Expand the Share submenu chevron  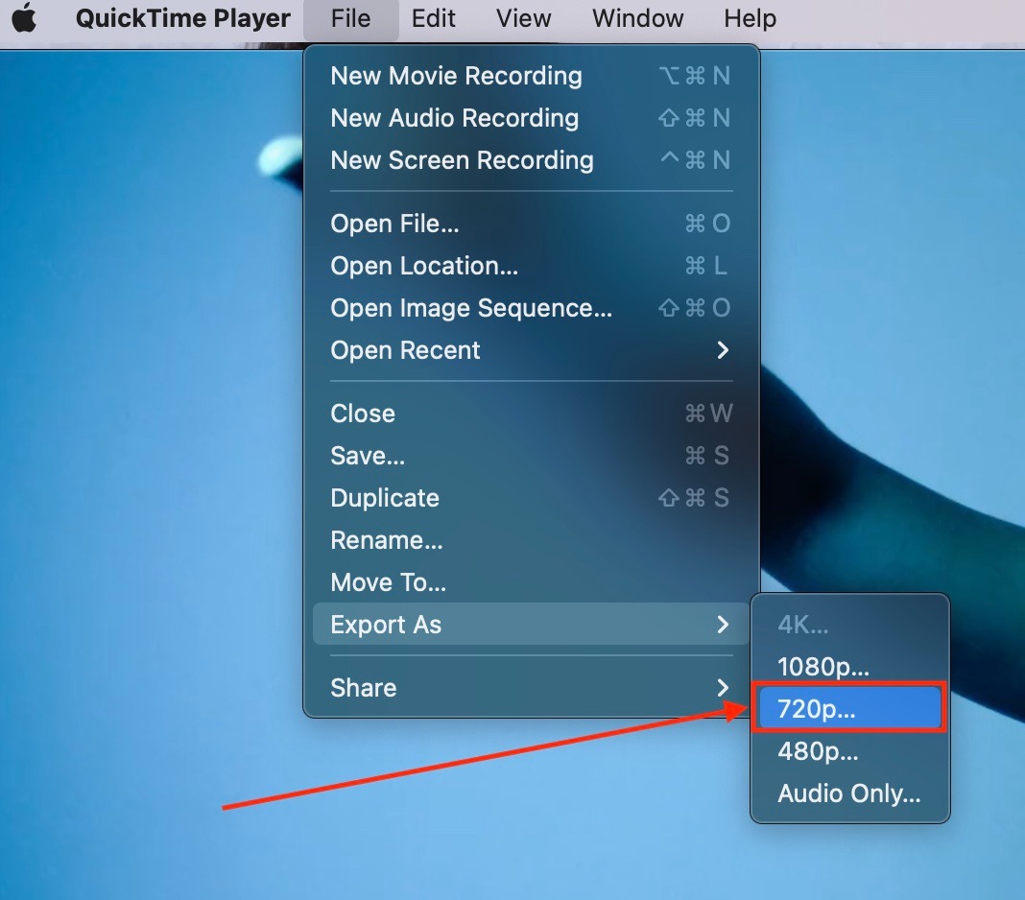point(723,688)
